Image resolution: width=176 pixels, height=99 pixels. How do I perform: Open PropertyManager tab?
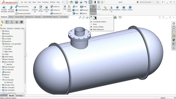(x=7, y=22)
